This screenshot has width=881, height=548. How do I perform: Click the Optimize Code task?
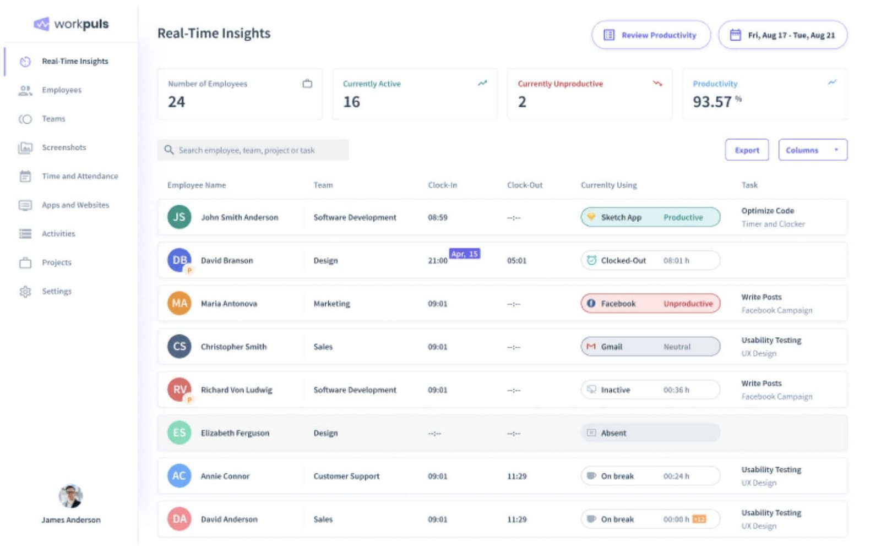(768, 211)
